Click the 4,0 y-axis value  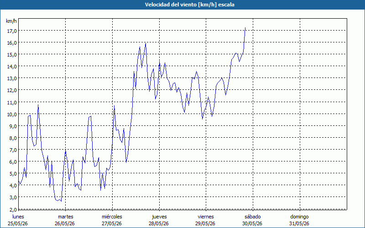(x=13, y=186)
